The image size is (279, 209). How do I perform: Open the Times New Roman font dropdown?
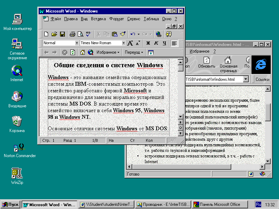[x=123, y=43]
